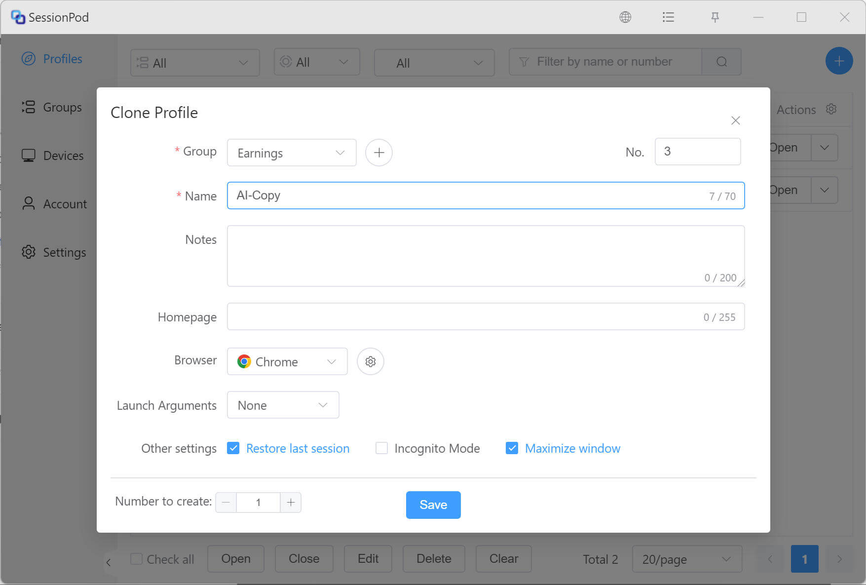Screen dimensions: 866x585
Task: Expand the Earnings group dropdown
Action: (x=292, y=153)
